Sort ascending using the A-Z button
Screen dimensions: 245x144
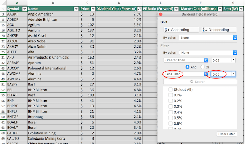[180, 30]
